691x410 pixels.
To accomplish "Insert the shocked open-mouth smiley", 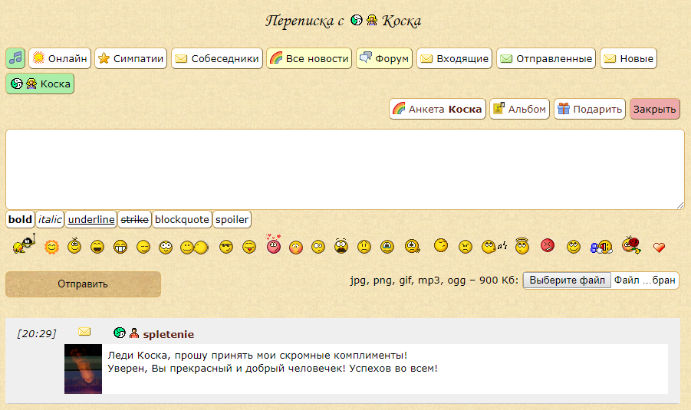I will 341,247.
